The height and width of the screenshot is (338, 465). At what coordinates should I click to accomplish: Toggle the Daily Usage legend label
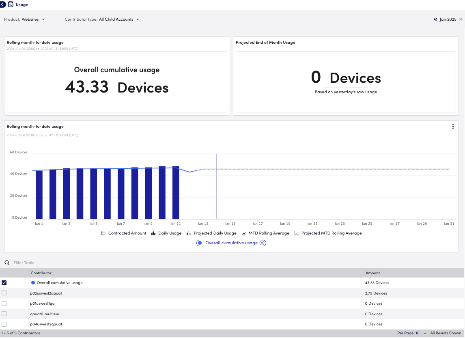pyautogui.click(x=170, y=233)
